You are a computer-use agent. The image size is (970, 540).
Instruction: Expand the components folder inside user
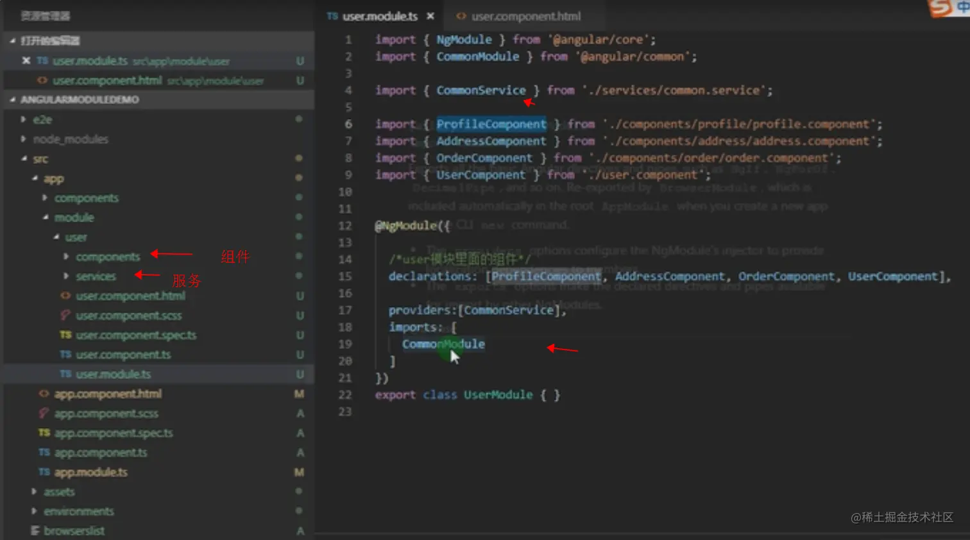pos(66,257)
